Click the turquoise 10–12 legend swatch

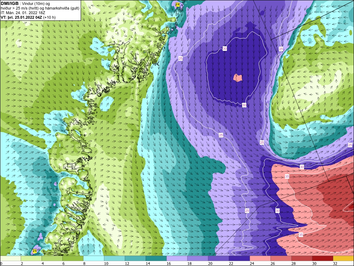[114, 258]
